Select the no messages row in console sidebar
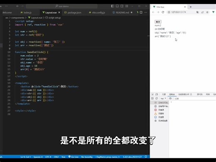Screen dimensions: 216x162 pyautogui.click(x=160, y=103)
